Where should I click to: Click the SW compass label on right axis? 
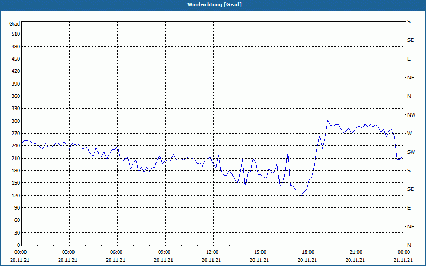pyautogui.click(x=411, y=152)
